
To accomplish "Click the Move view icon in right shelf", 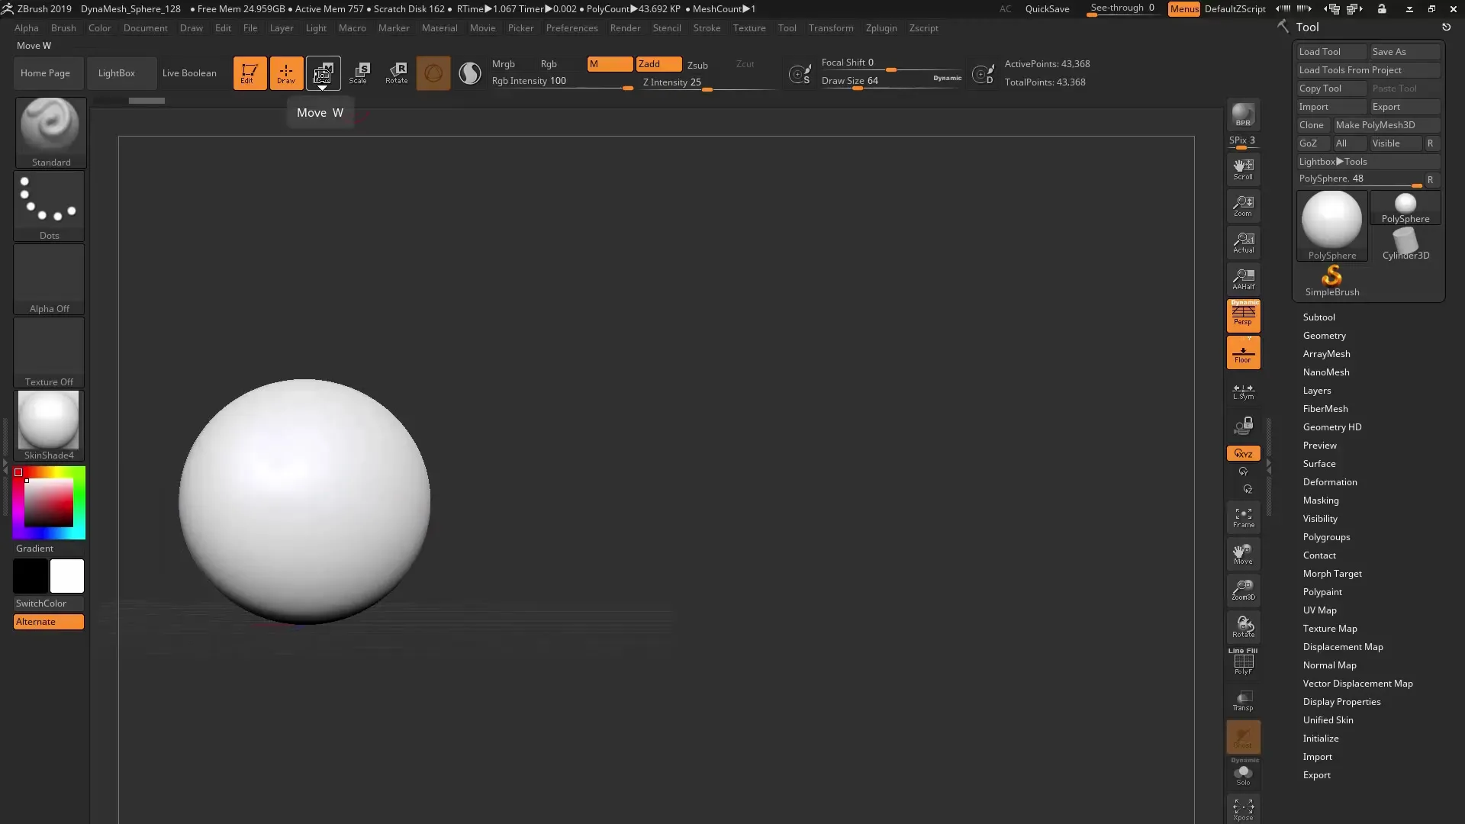I will pyautogui.click(x=1243, y=555).
